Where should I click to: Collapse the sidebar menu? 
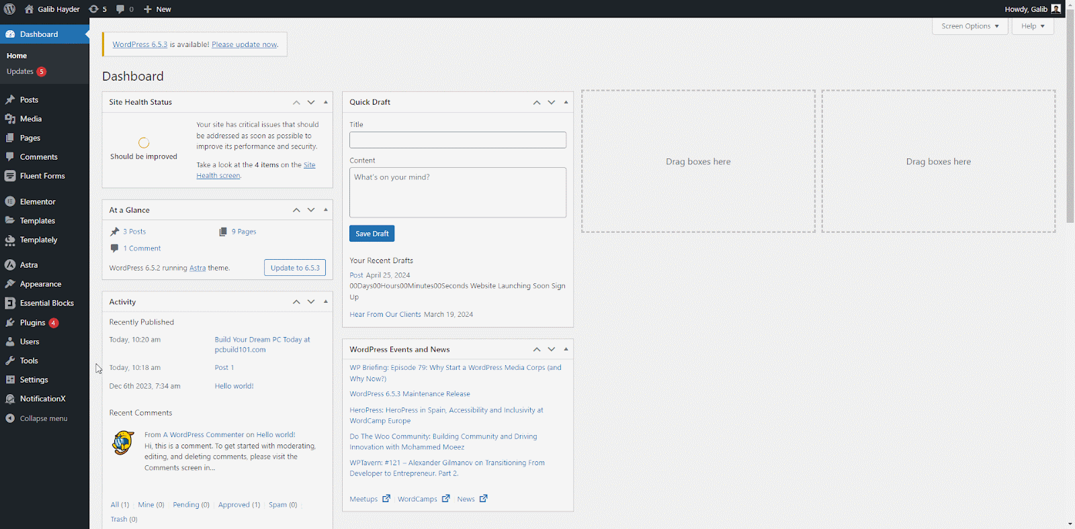43,418
